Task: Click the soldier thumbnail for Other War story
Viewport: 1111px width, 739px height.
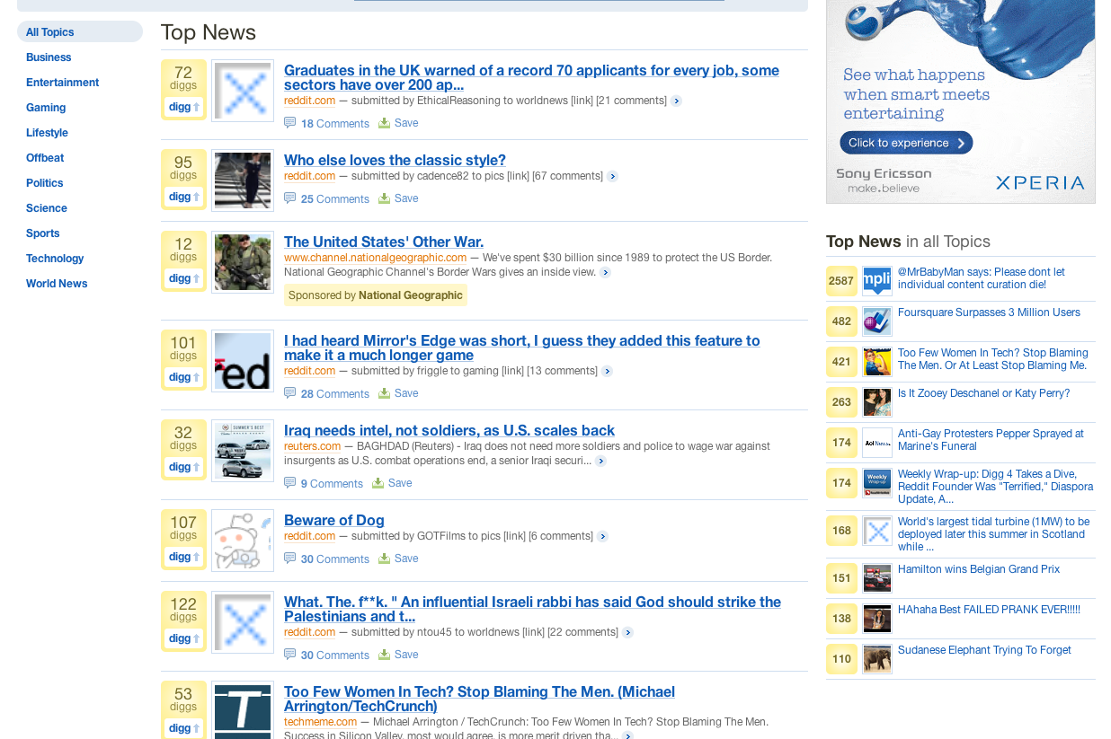Action: point(243,262)
